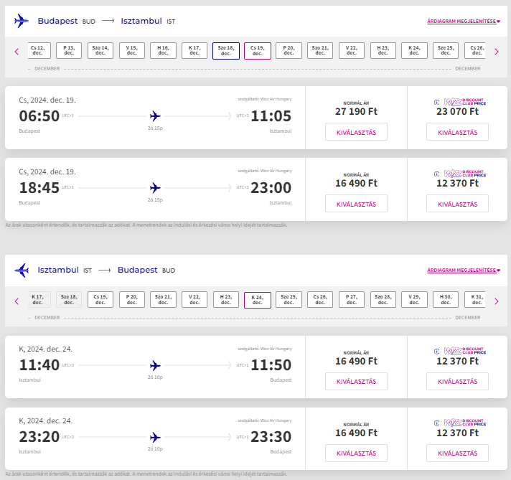Screen dimensions: 511x480
Task: Show later outbound dates with right arrow
Action: (497, 52)
